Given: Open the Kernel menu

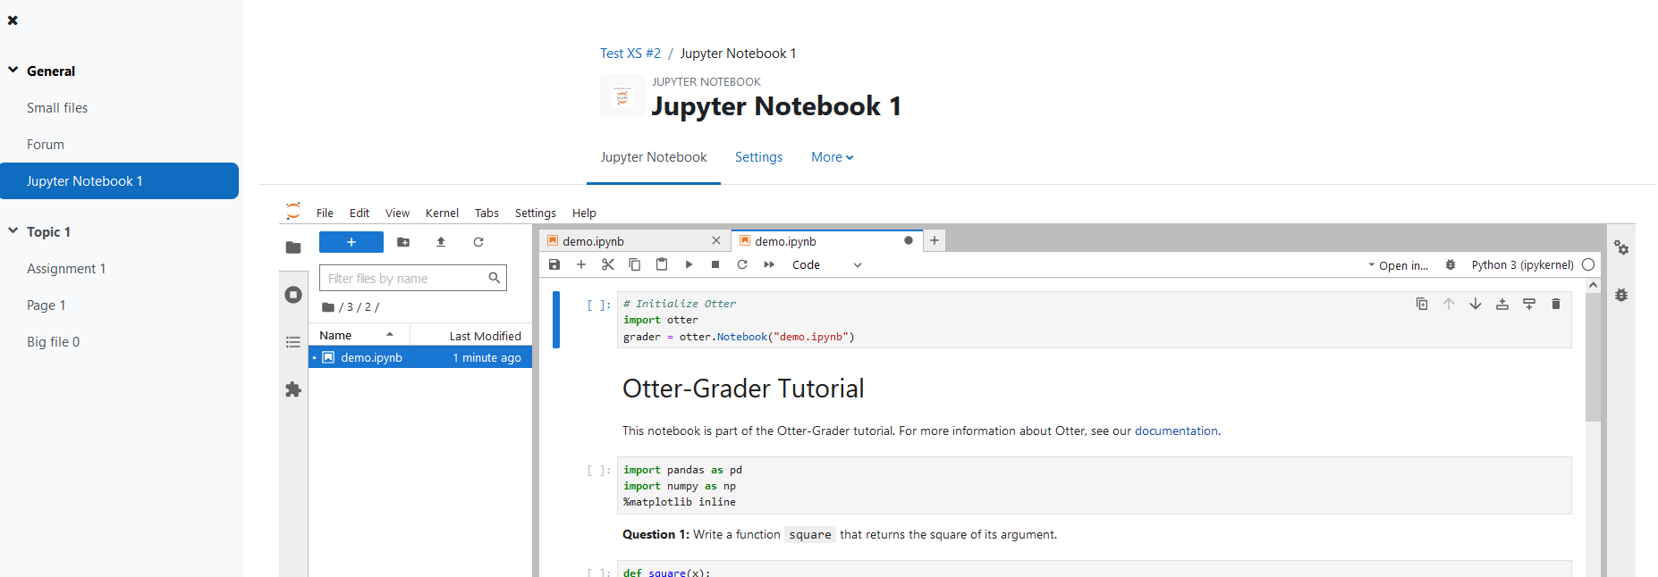Looking at the screenshot, I should pyautogui.click(x=442, y=213).
